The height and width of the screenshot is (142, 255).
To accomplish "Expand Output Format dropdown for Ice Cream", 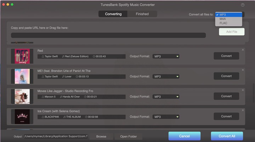I will [166, 117].
